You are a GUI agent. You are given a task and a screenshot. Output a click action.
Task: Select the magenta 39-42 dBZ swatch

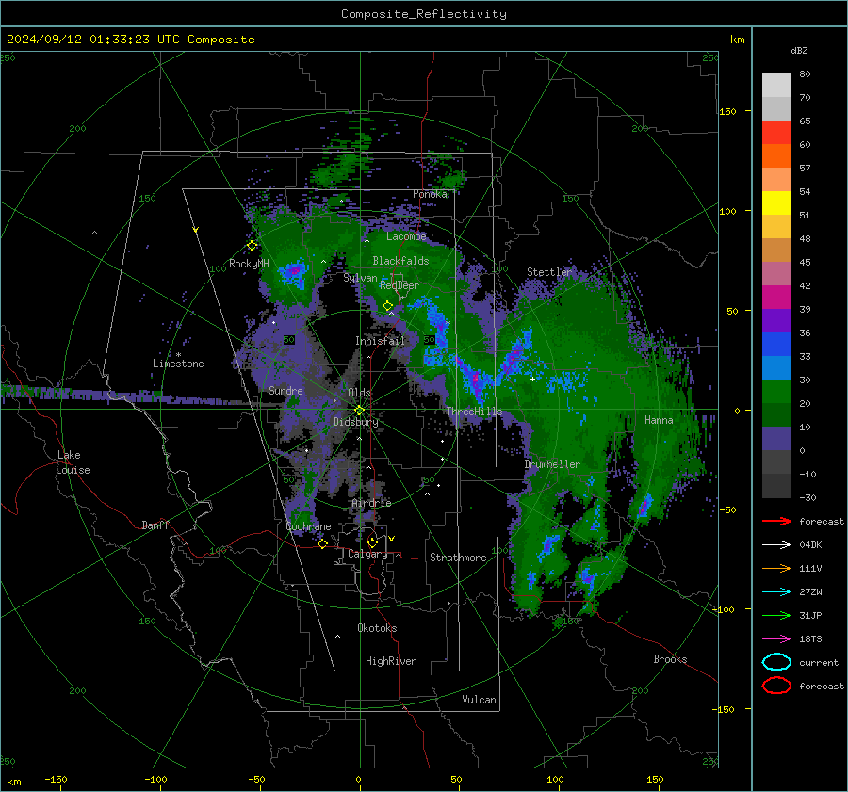(x=776, y=298)
